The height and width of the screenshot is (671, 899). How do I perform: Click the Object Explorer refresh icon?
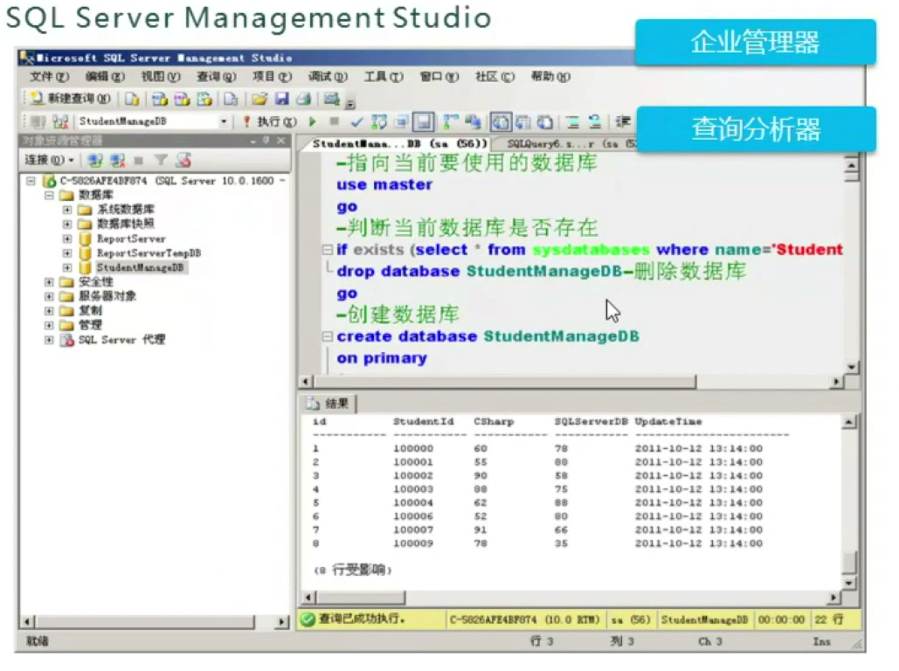(183, 161)
